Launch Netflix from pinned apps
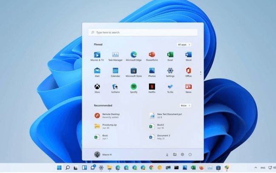 [x=152, y=88]
